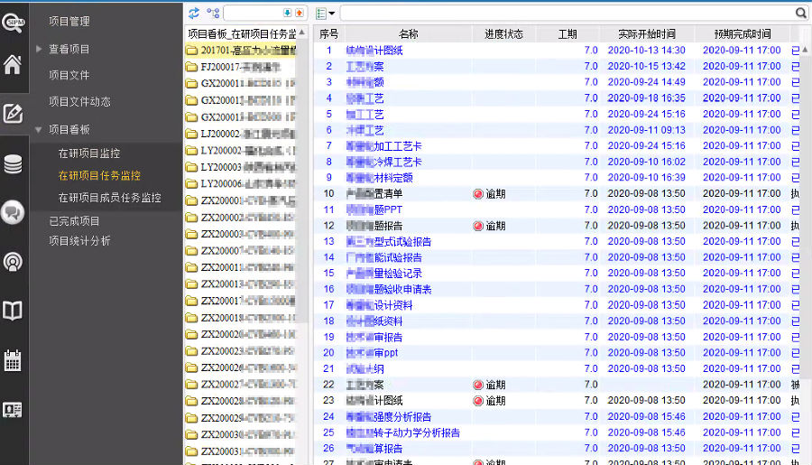Select the 201701 project folder in tree

click(241, 51)
